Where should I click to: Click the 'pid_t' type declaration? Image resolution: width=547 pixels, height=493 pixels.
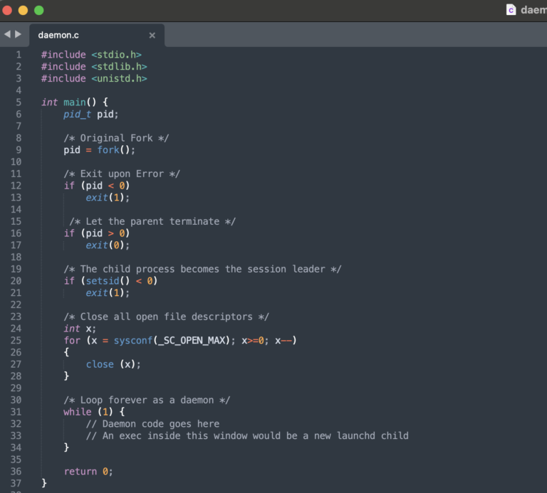pos(77,115)
